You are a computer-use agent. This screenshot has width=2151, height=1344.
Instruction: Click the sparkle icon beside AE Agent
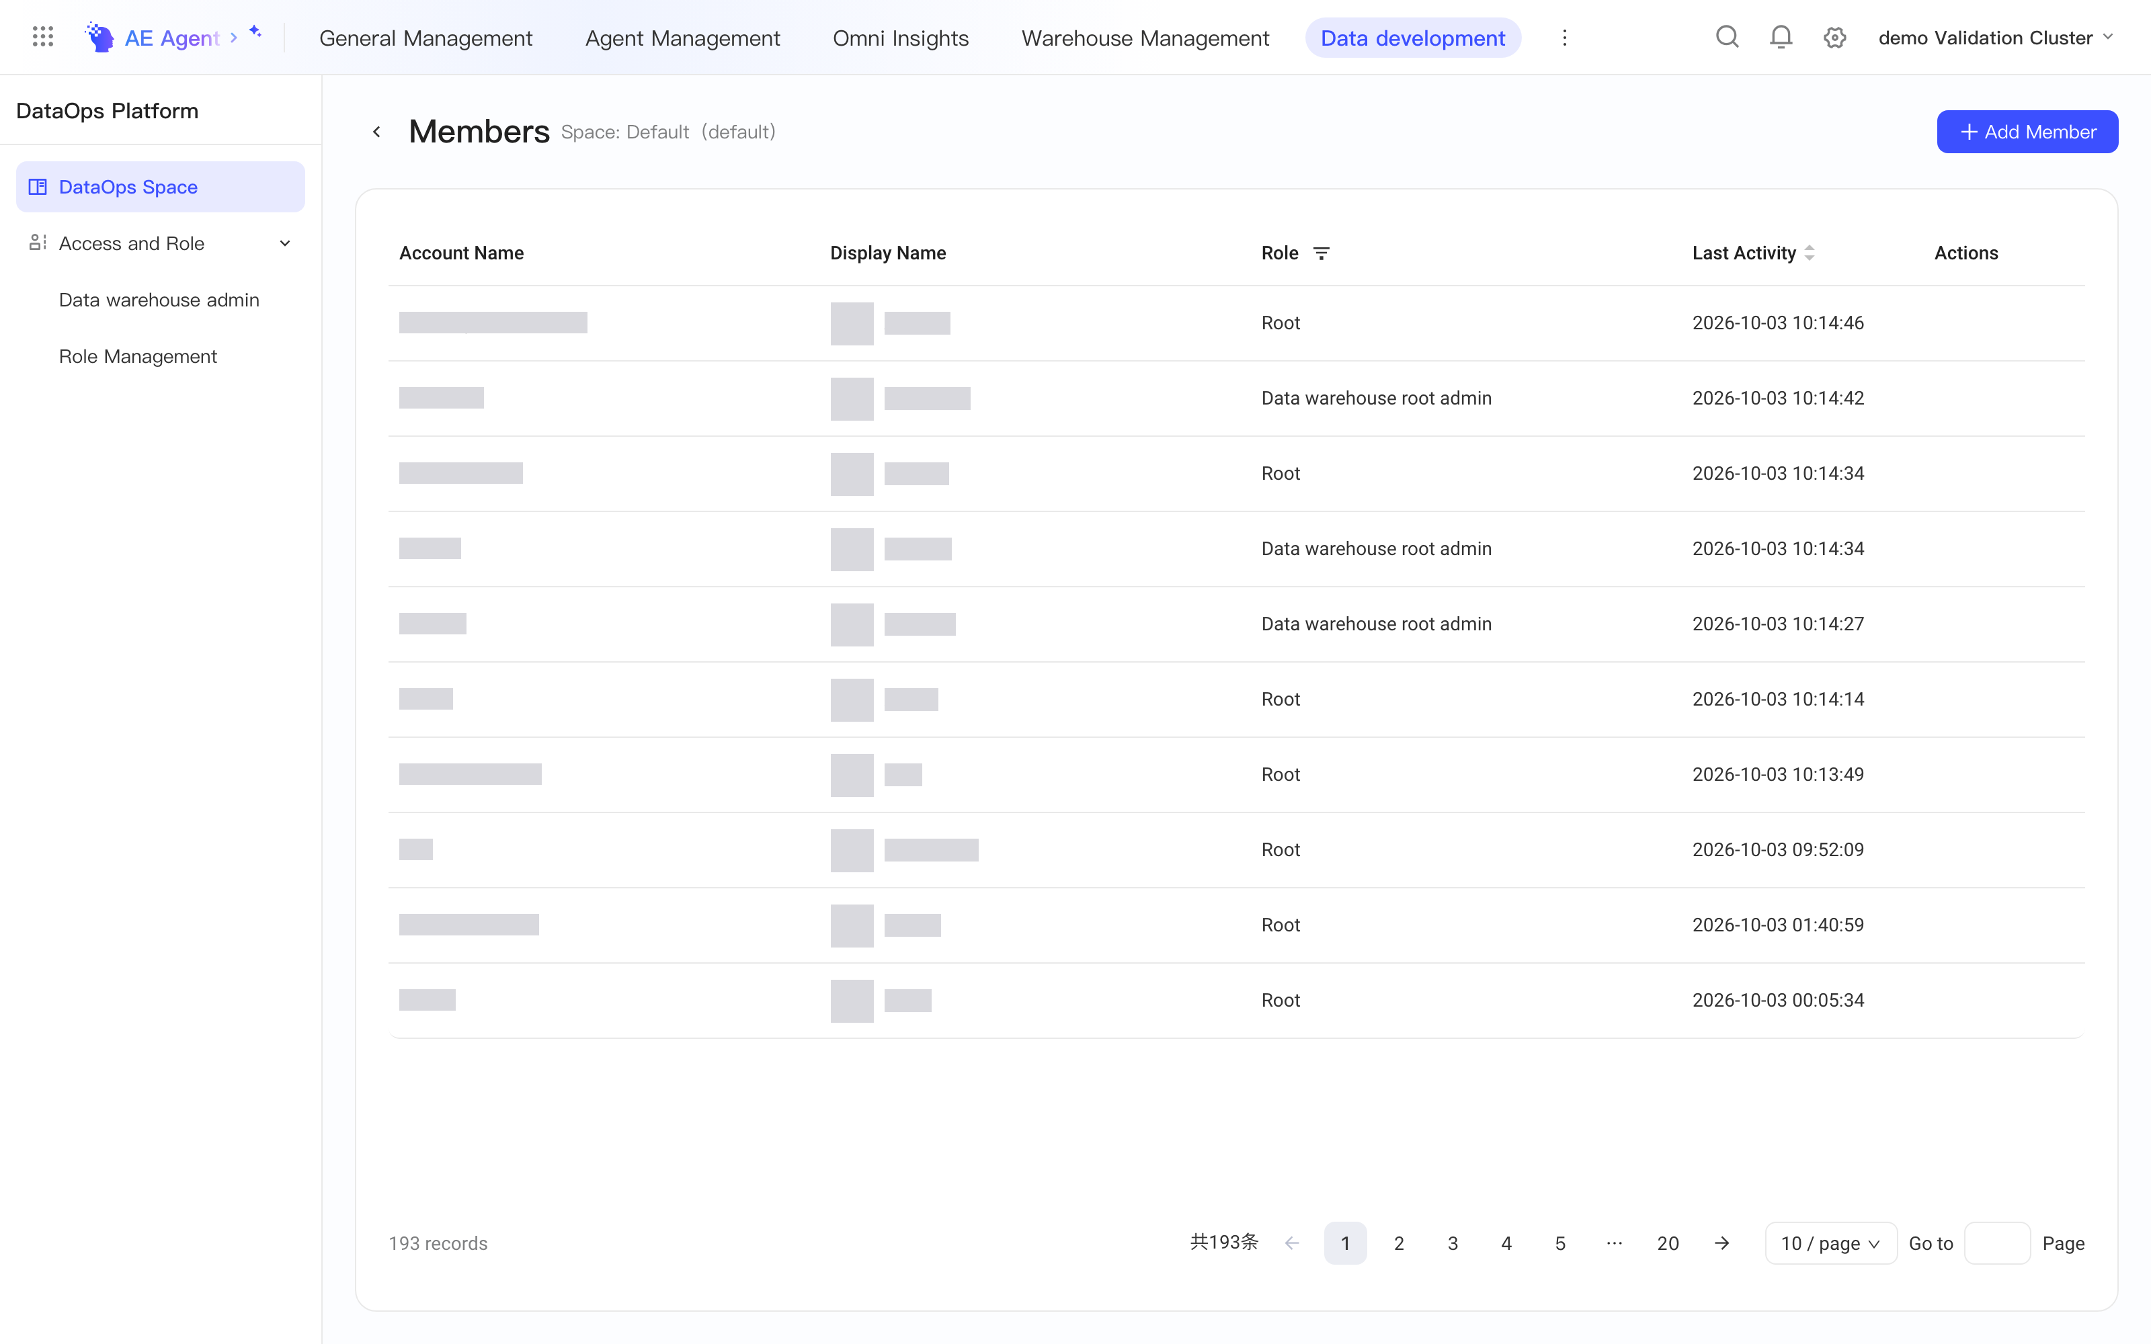pyautogui.click(x=255, y=32)
